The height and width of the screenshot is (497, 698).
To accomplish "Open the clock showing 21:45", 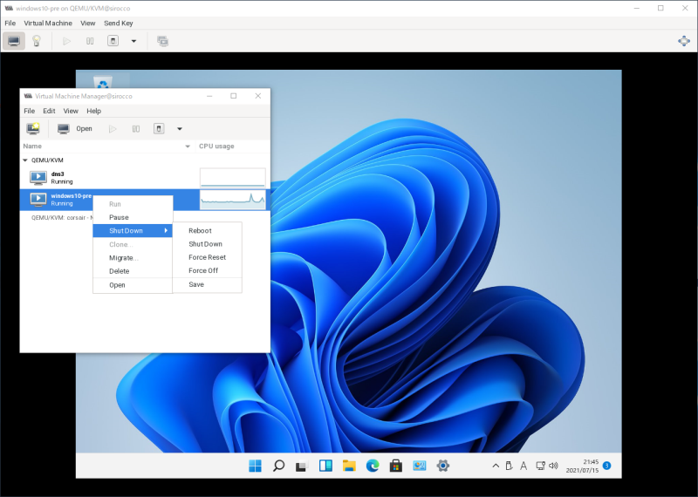I will (x=582, y=466).
